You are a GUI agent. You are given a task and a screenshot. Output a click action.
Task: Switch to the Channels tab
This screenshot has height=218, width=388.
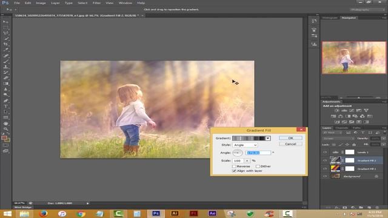coord(342,128)
